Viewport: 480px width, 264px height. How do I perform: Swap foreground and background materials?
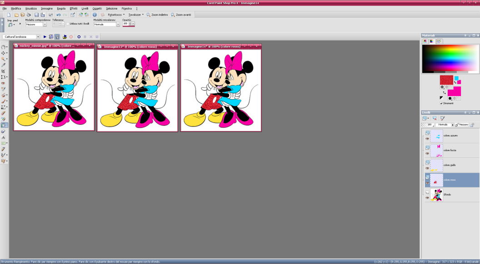pos(445,92)
